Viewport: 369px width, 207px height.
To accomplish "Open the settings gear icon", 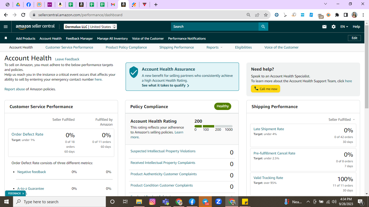I will tap(334, 27).
